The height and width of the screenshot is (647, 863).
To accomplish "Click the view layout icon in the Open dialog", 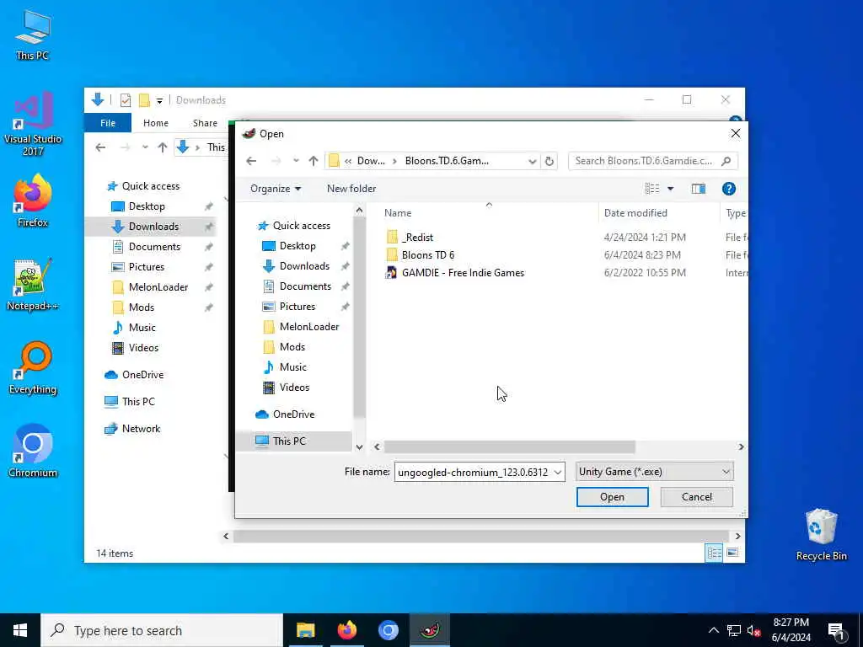I will click(652, 189).
